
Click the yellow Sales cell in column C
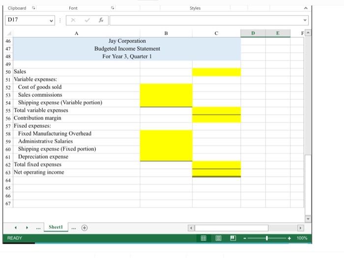point(216,72)
